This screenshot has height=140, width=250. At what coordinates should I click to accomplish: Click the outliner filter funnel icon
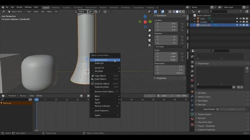[x=241, y=11]
